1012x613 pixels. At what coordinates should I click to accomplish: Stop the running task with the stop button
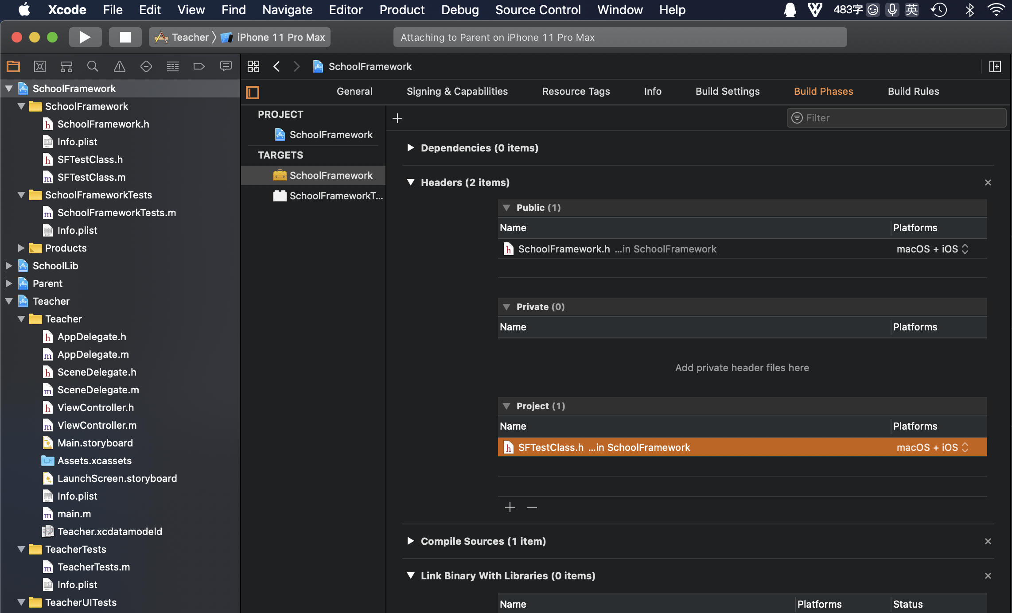[125, 37]
